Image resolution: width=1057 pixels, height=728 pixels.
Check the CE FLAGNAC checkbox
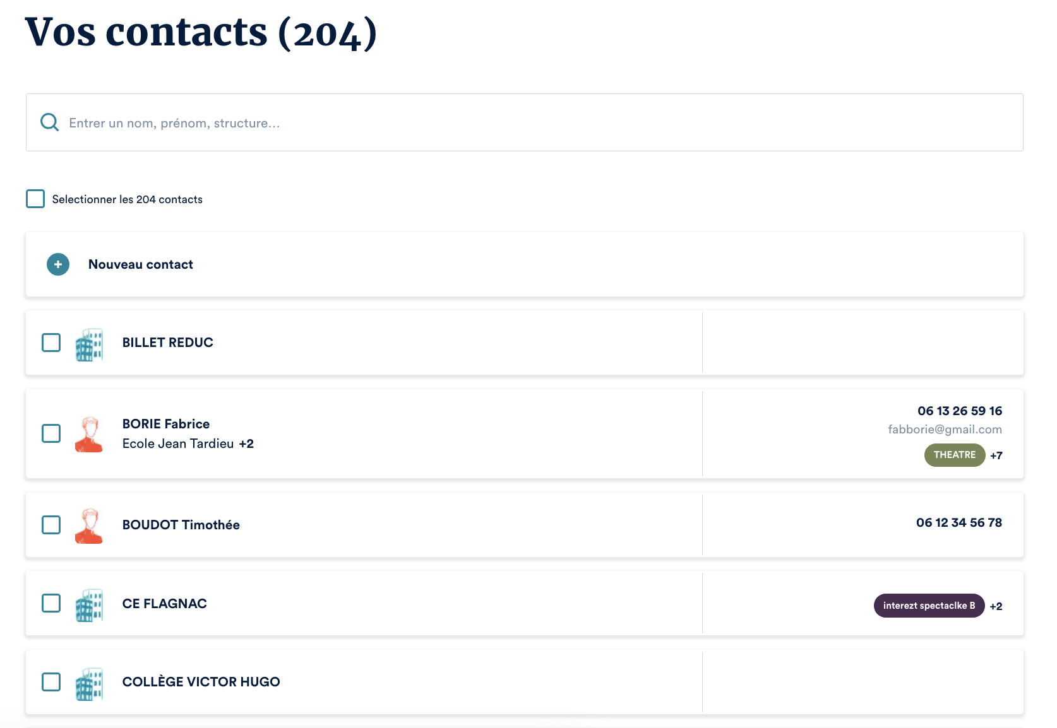click(51, 603)
